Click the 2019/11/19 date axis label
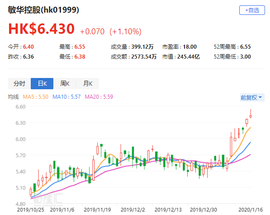The height and width of the screenshot is (215, 270). [x=97, y=210]
